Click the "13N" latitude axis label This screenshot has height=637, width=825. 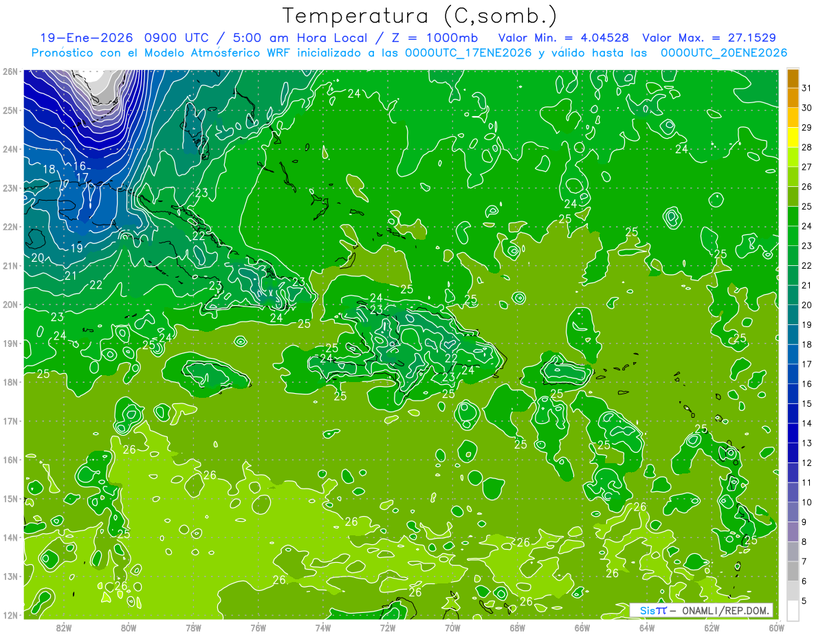pyautogui.click(x=10, y=576)
